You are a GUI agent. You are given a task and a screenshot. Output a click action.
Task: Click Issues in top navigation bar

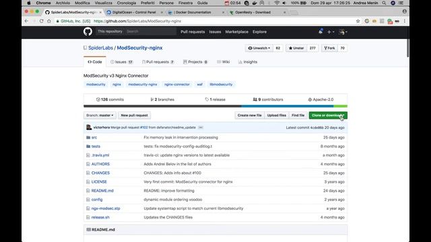pyautogui.click(x=215, y=32)
